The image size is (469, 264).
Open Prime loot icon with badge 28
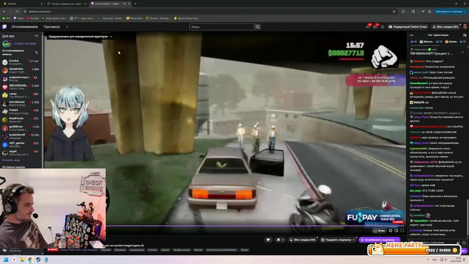click(x=368, y=27)
